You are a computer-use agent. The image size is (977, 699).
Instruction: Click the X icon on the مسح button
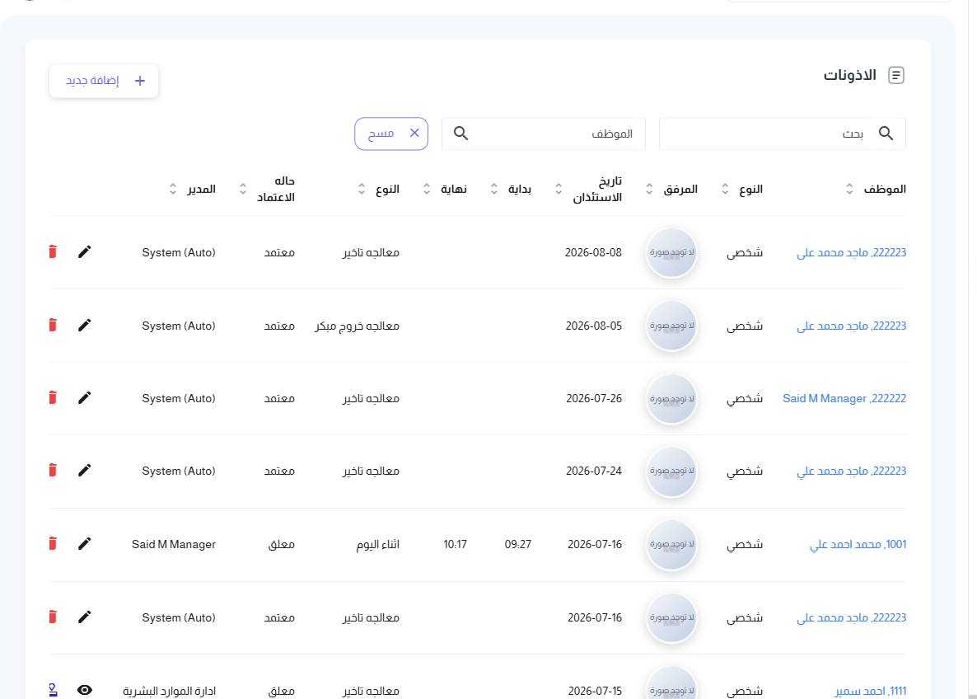414,133
